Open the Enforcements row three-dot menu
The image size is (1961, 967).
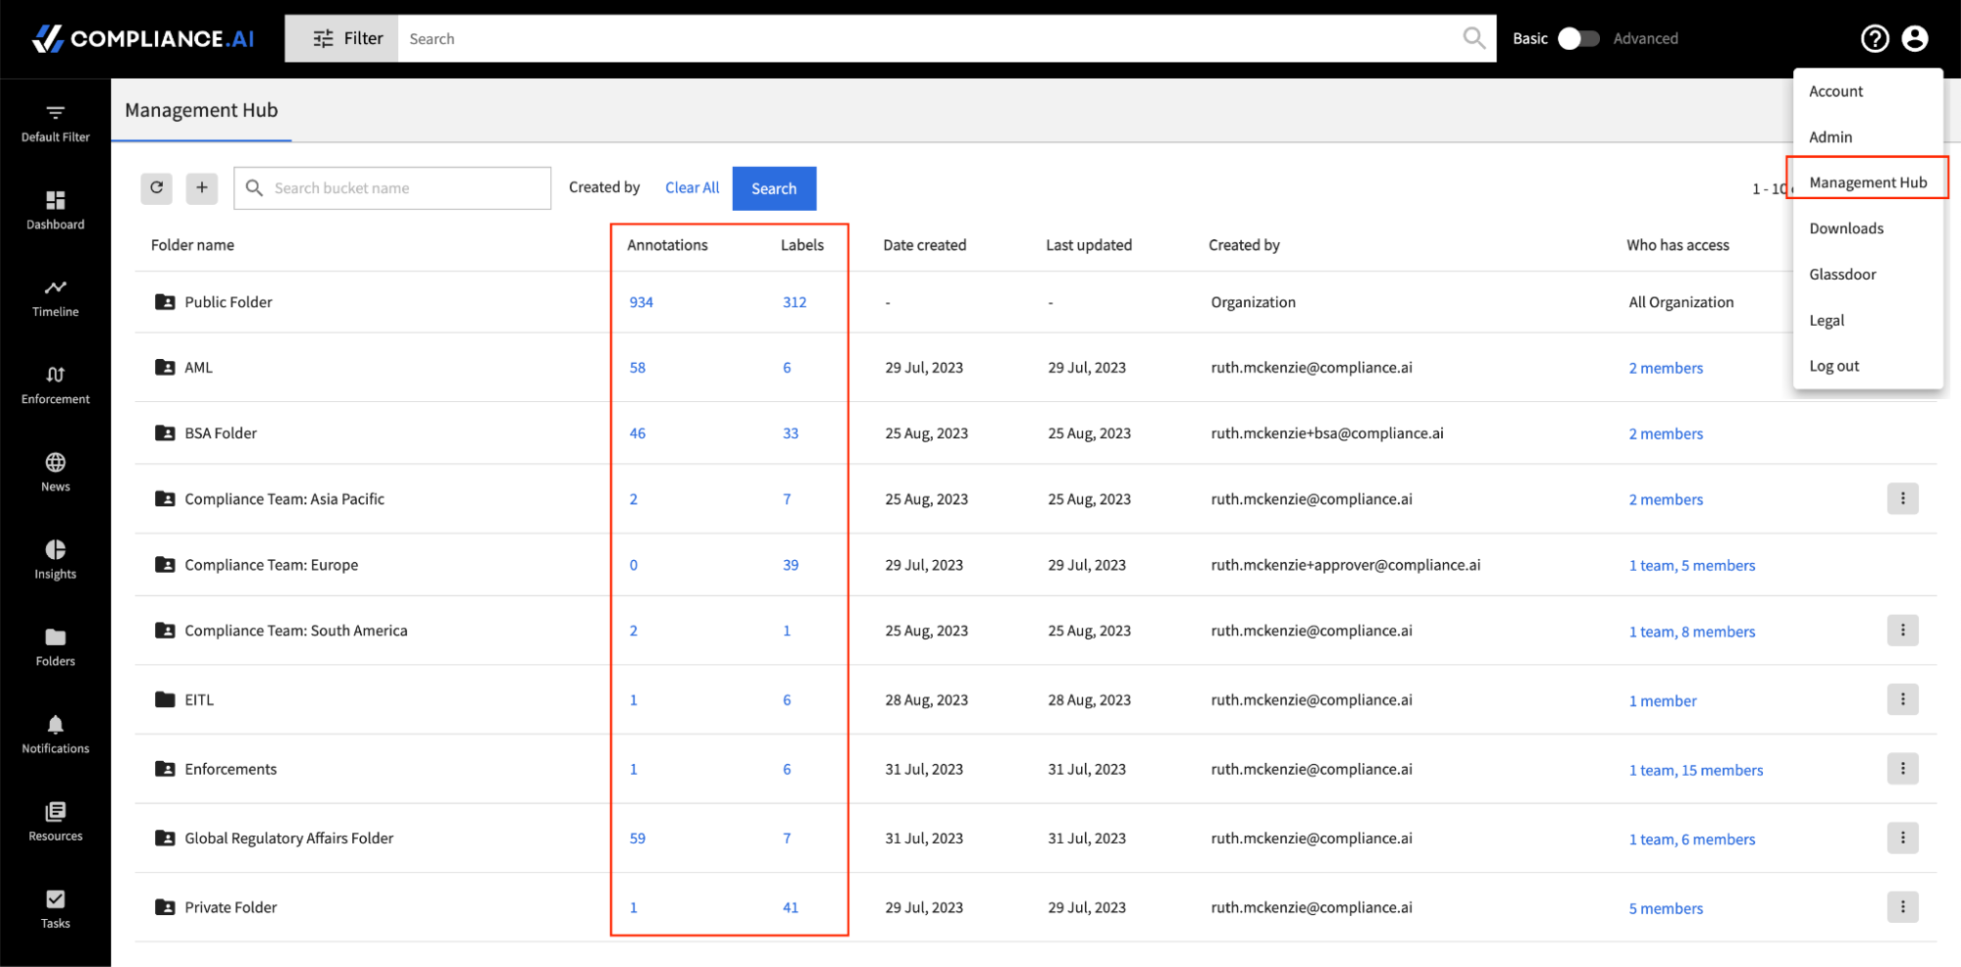click(1903, 769)
